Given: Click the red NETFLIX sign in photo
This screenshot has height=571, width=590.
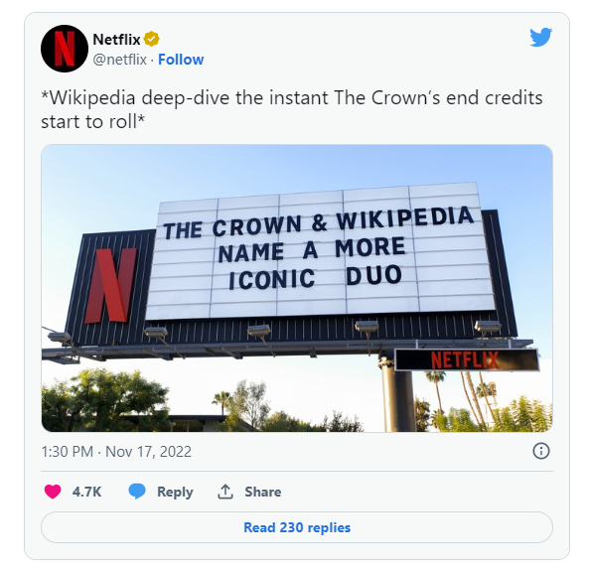Looking at the screenshot, I should [465, 359].
